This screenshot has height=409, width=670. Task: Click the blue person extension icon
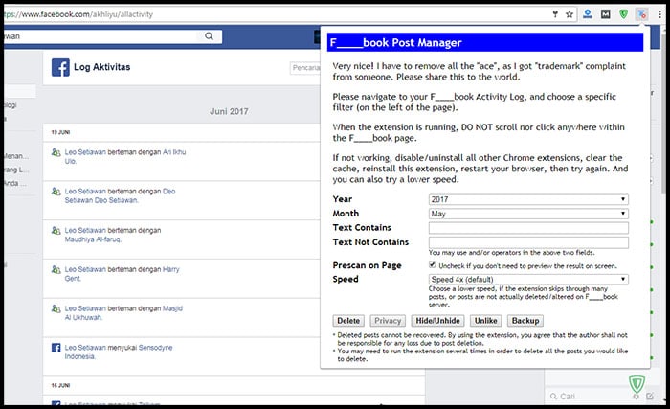click(x=589, y=15)
